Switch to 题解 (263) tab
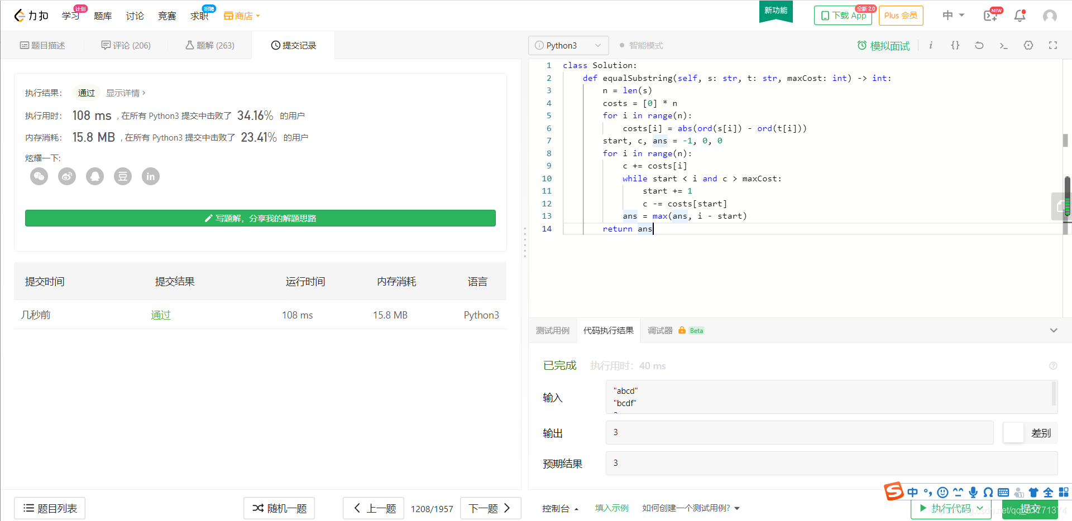1072x521 pixels. point(209,45)
